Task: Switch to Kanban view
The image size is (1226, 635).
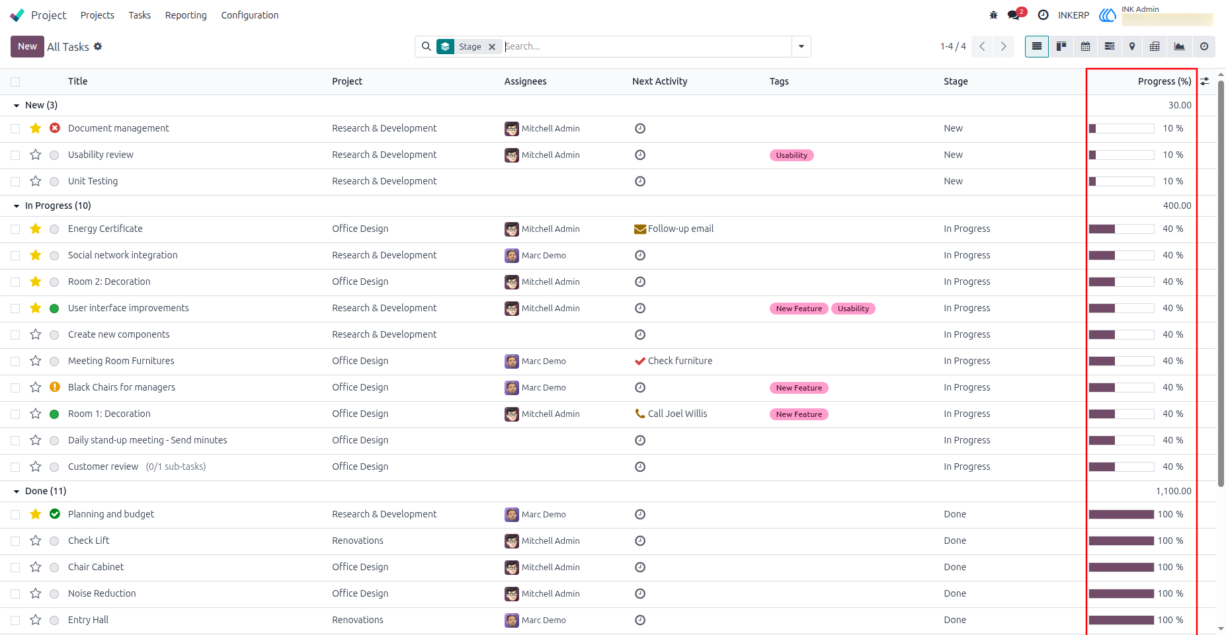Action: tap(1061, 46)
